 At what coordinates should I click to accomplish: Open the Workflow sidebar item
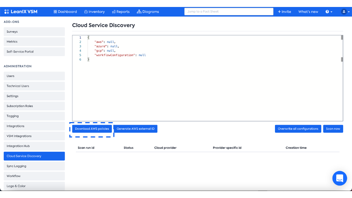pyautogui.click(x=34, y=176)
